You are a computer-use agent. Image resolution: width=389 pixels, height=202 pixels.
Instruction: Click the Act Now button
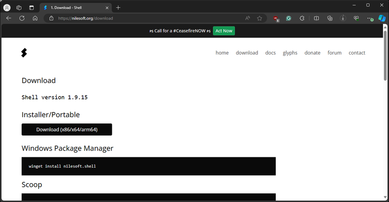[224, 31]
